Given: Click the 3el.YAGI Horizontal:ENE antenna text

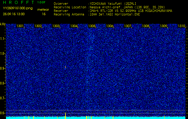Looking at the screenshot, I should 115,15.
